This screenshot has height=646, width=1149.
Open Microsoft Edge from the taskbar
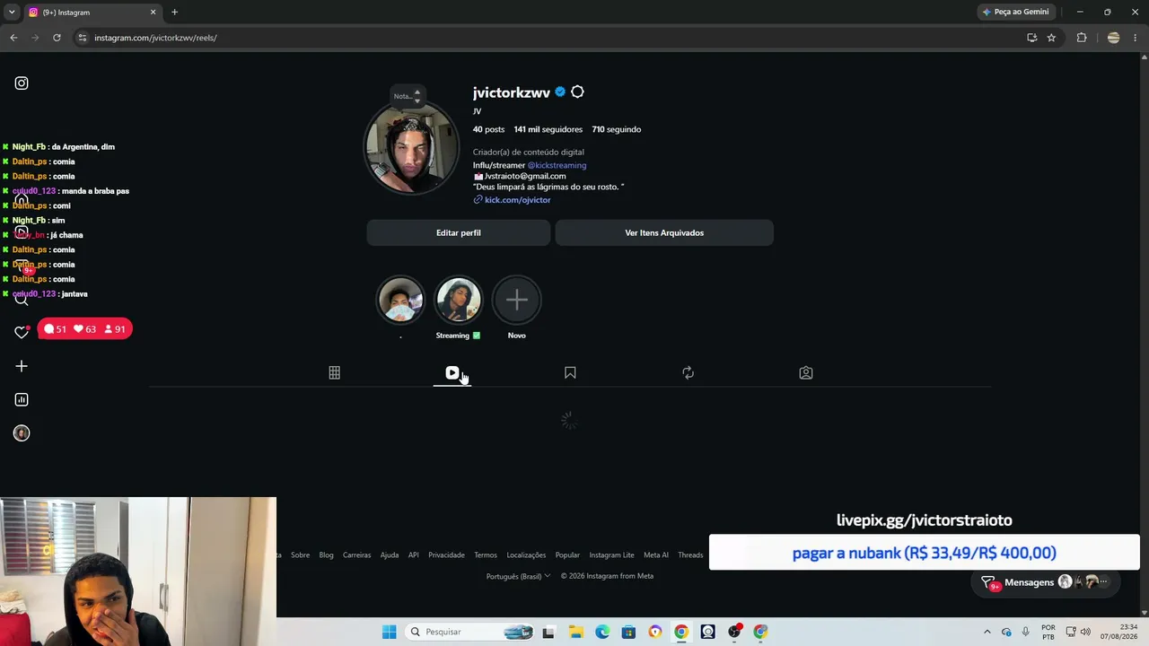coord(602,632)
